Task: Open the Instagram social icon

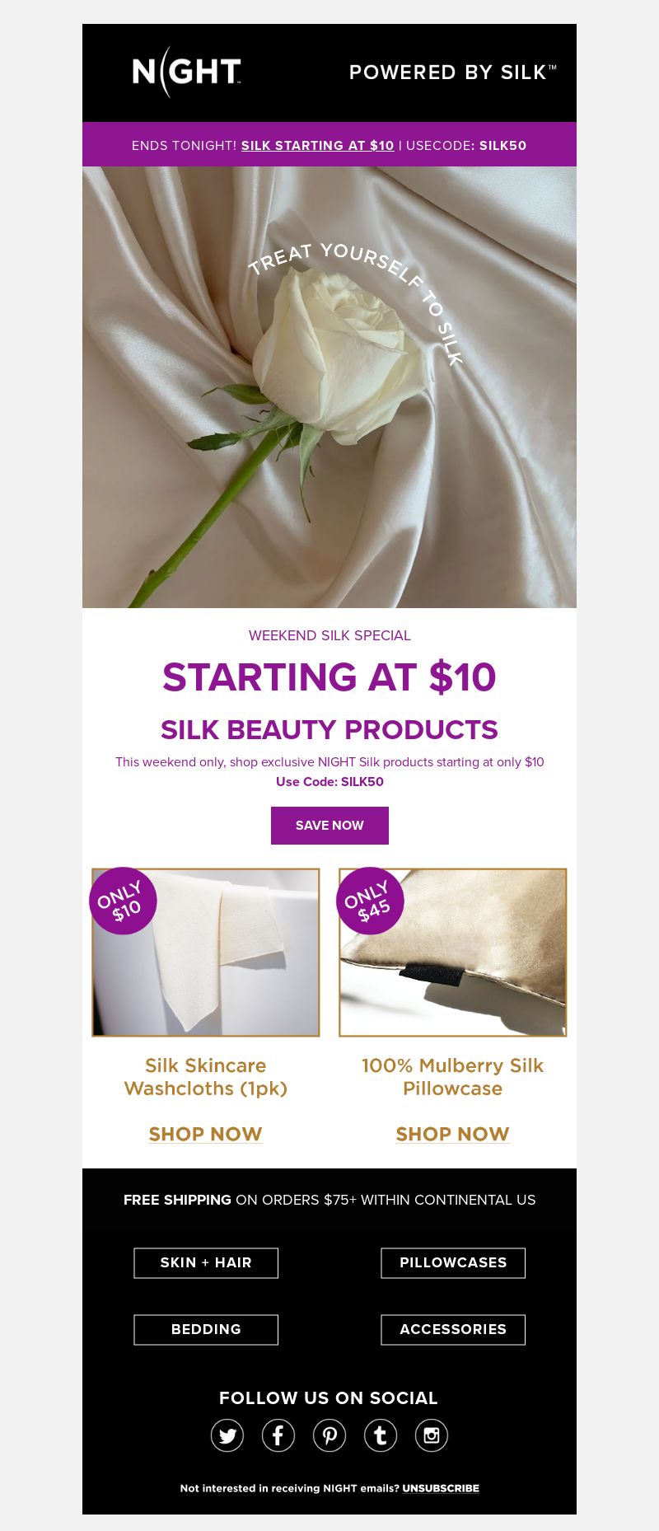Action: pos(432,1435)
